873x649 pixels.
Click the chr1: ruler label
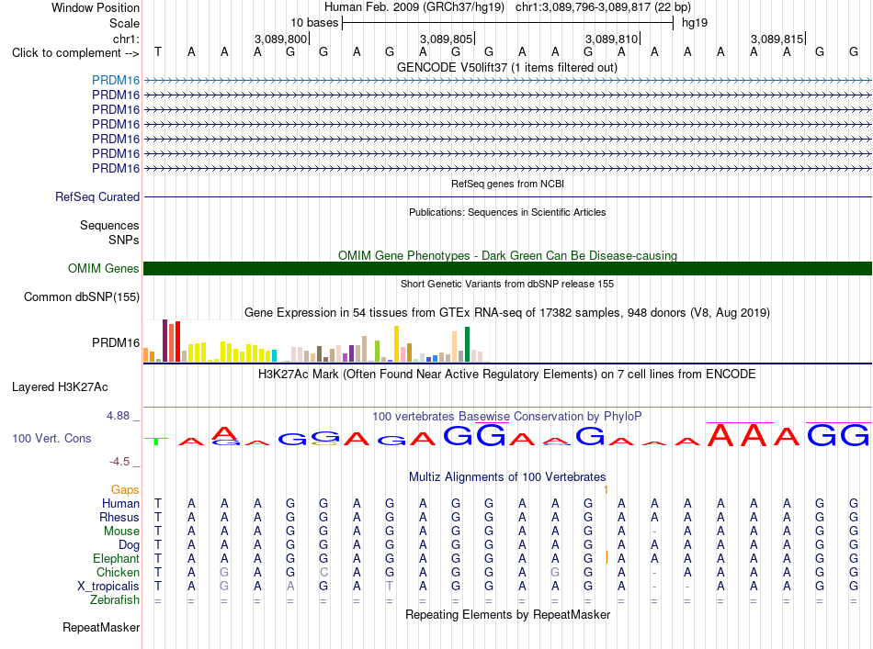[x=126, y=39]
